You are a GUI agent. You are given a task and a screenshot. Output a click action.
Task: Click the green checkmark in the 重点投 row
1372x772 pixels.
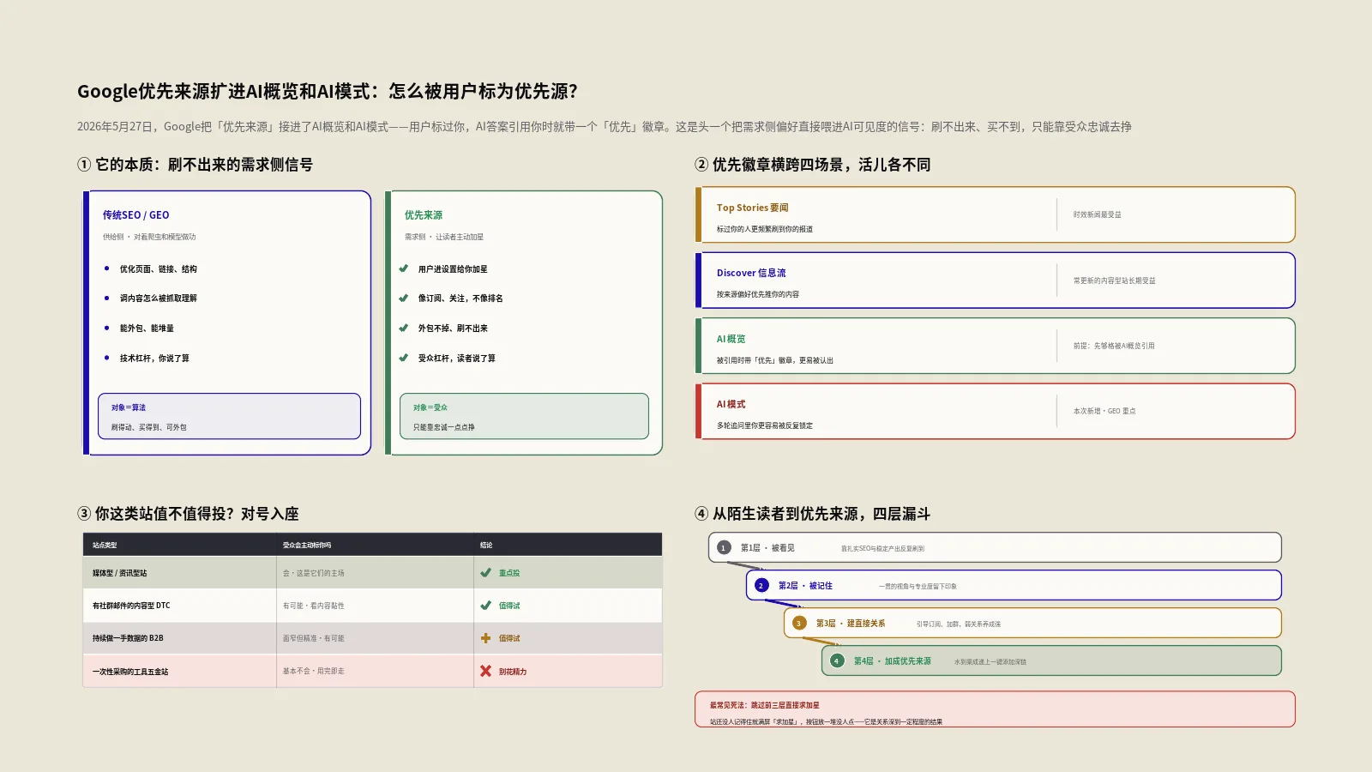click(x=486, y=573)
